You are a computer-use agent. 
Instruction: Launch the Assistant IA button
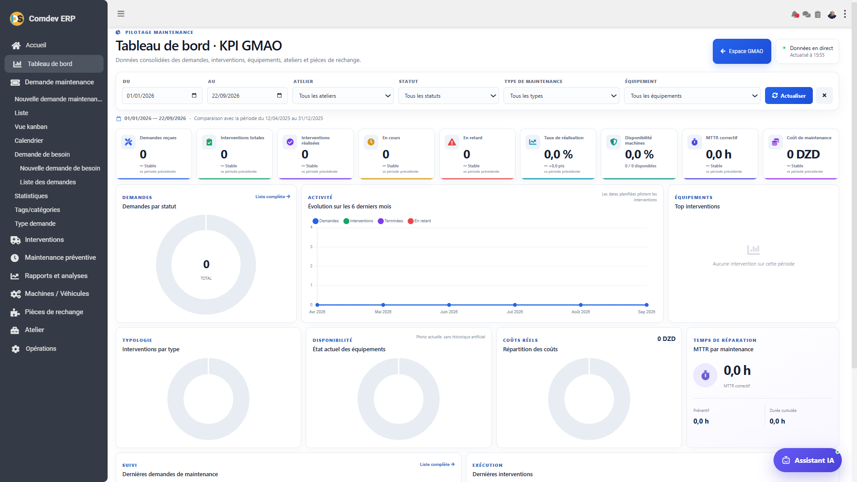(807, 460)
